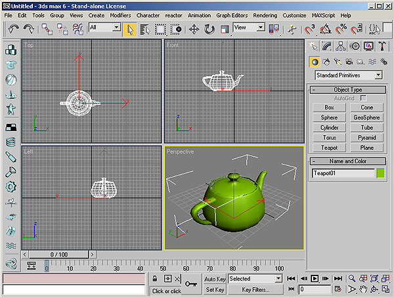This screenshot has width=394, height=297.
Task: Click the Key Filters button
Action: 255,289
